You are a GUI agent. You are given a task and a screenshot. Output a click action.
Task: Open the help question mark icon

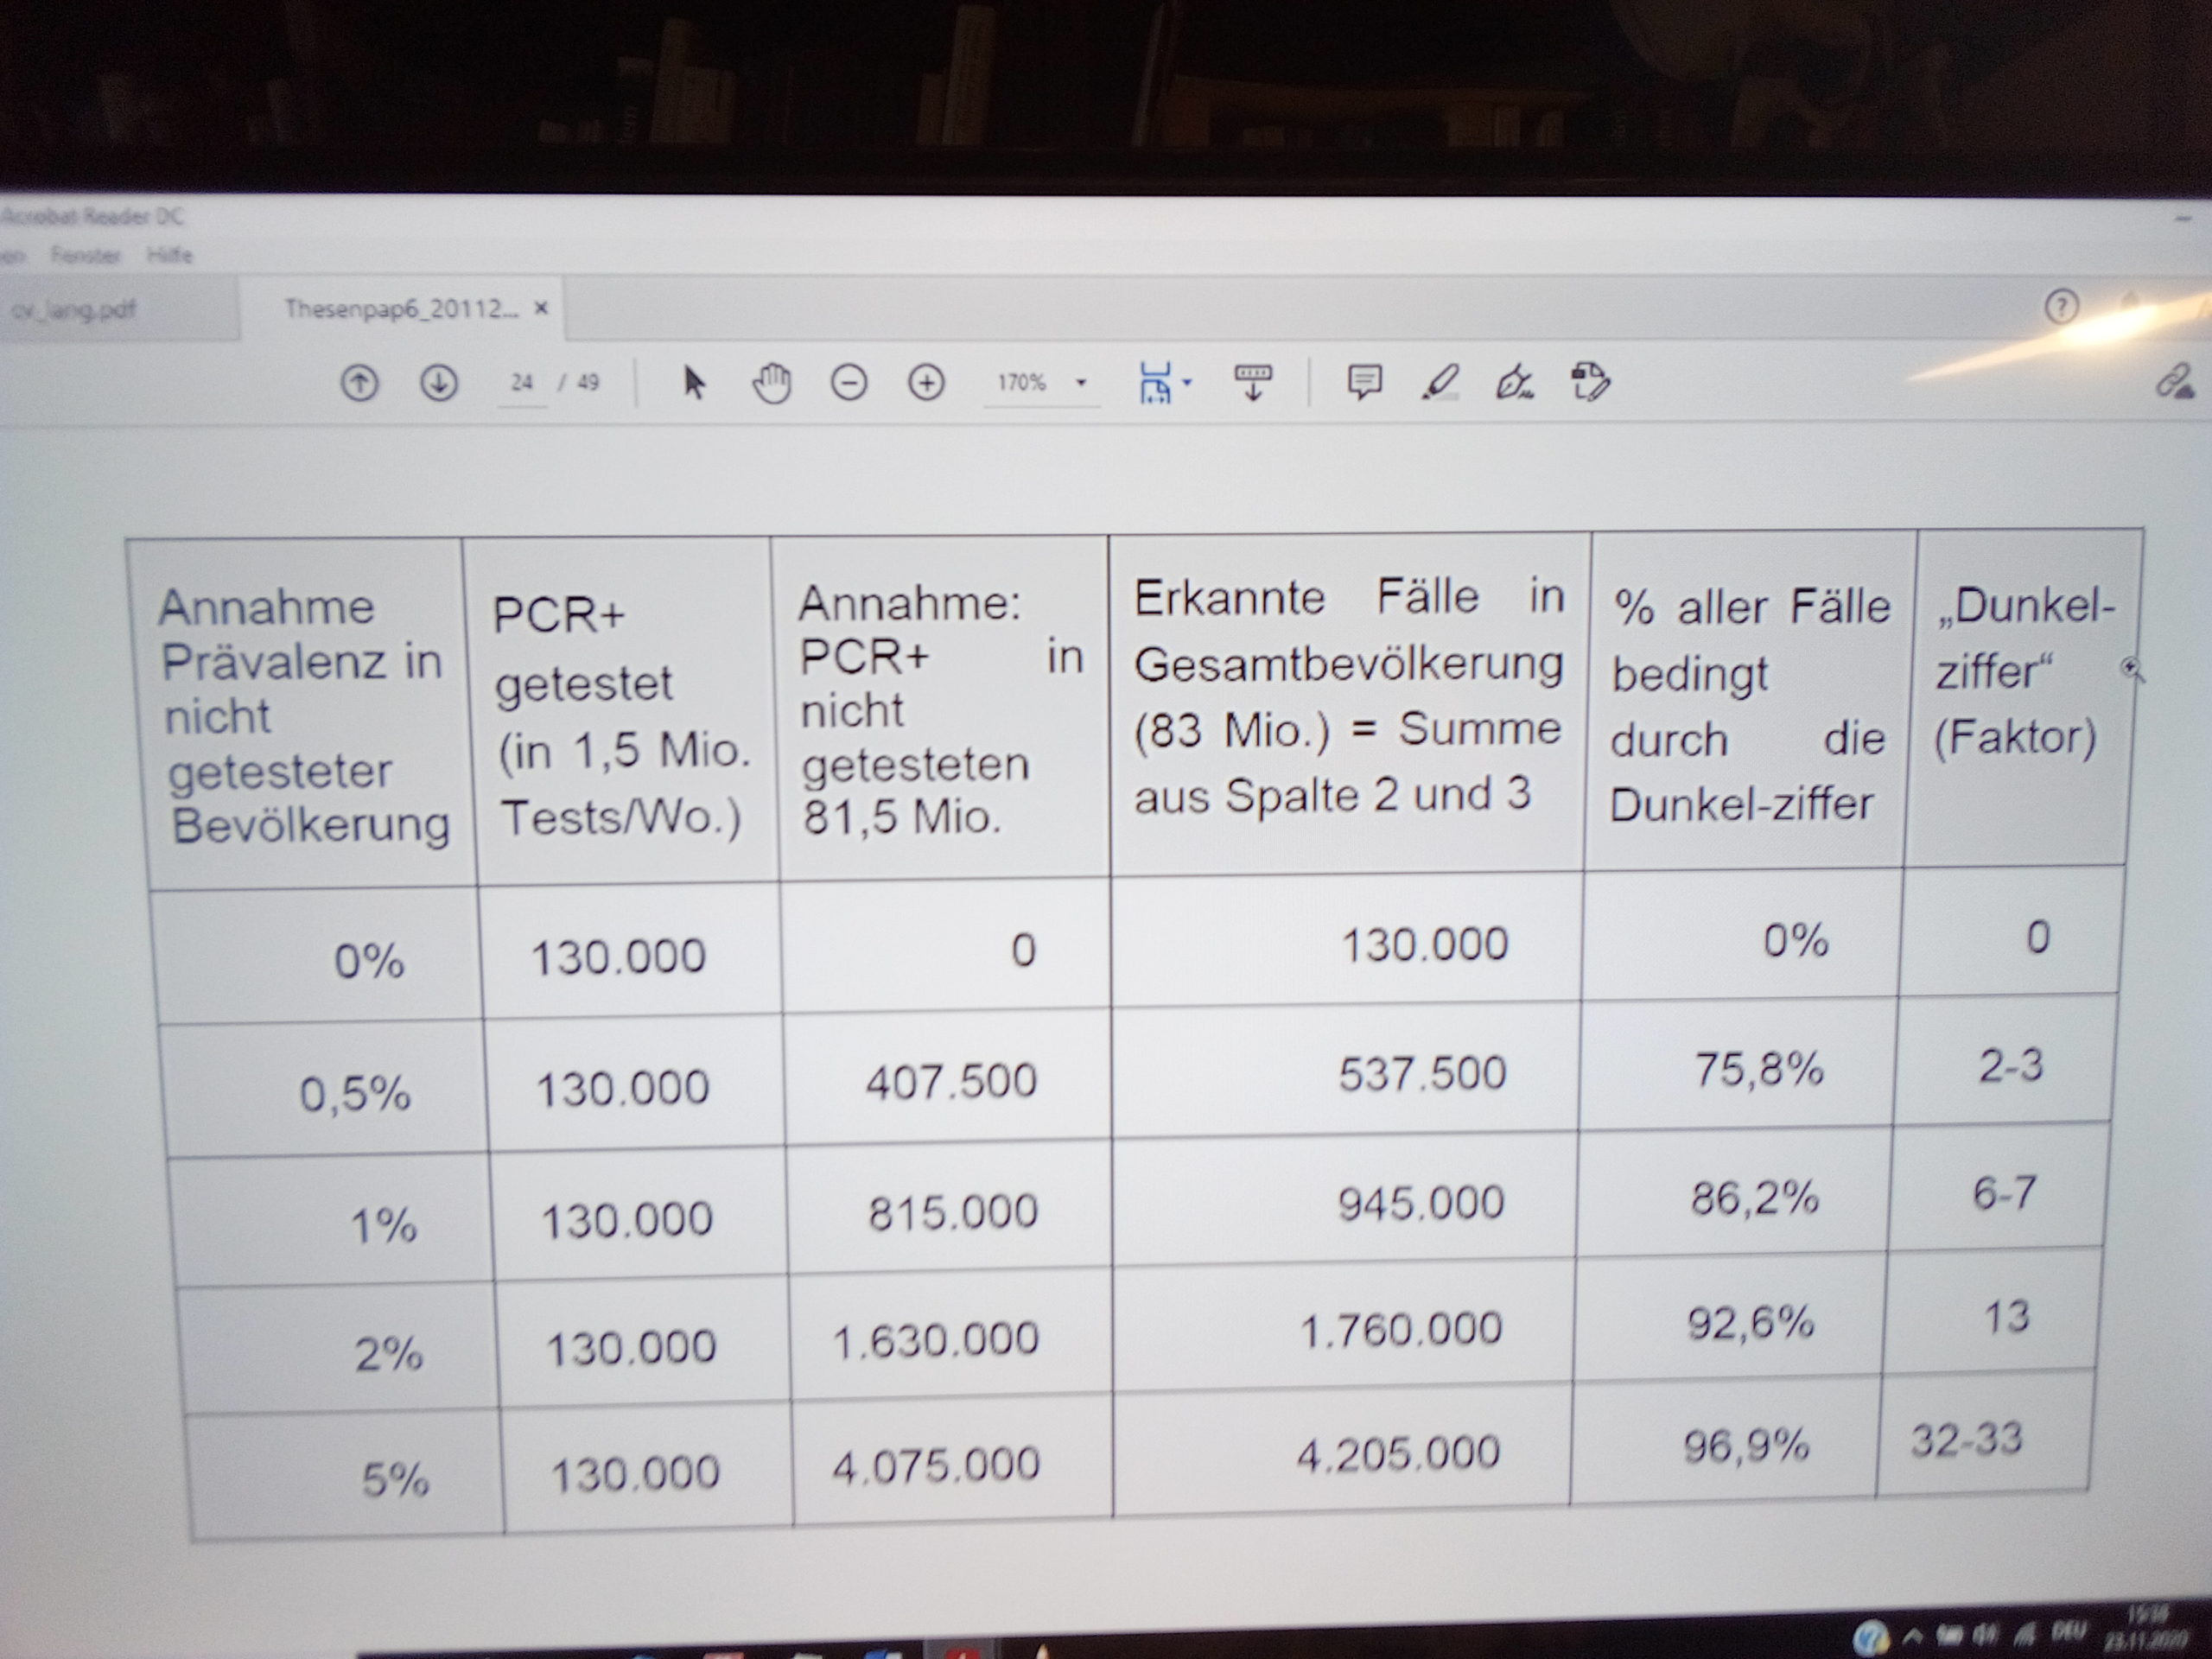[x=2061, y=306]
